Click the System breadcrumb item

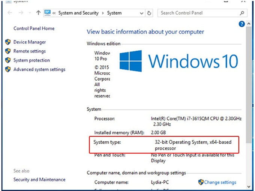point(114,13)
